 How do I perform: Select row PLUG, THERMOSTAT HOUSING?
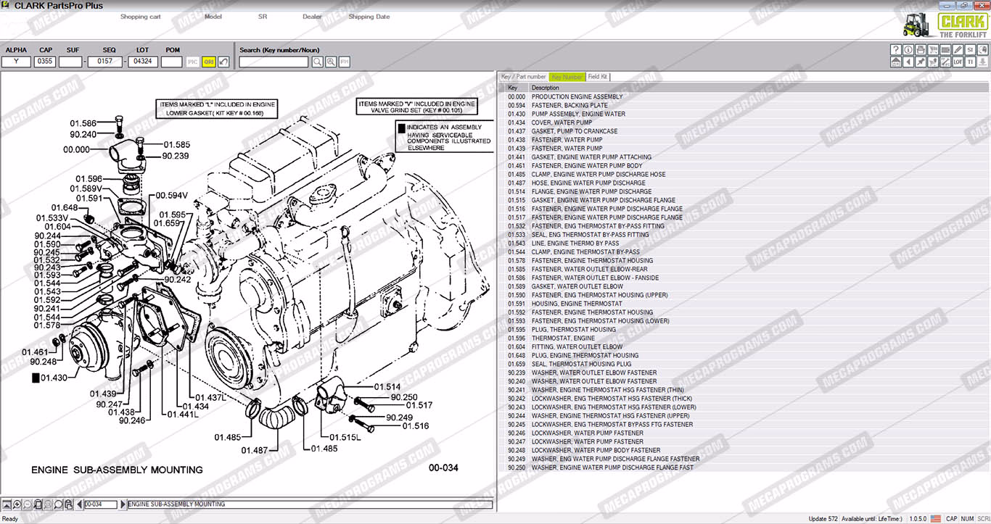click(744, 329)
